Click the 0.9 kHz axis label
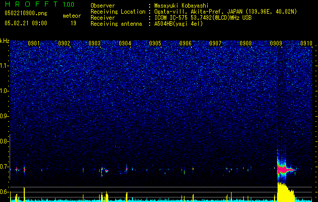318x202 pixels. point(5,116)
